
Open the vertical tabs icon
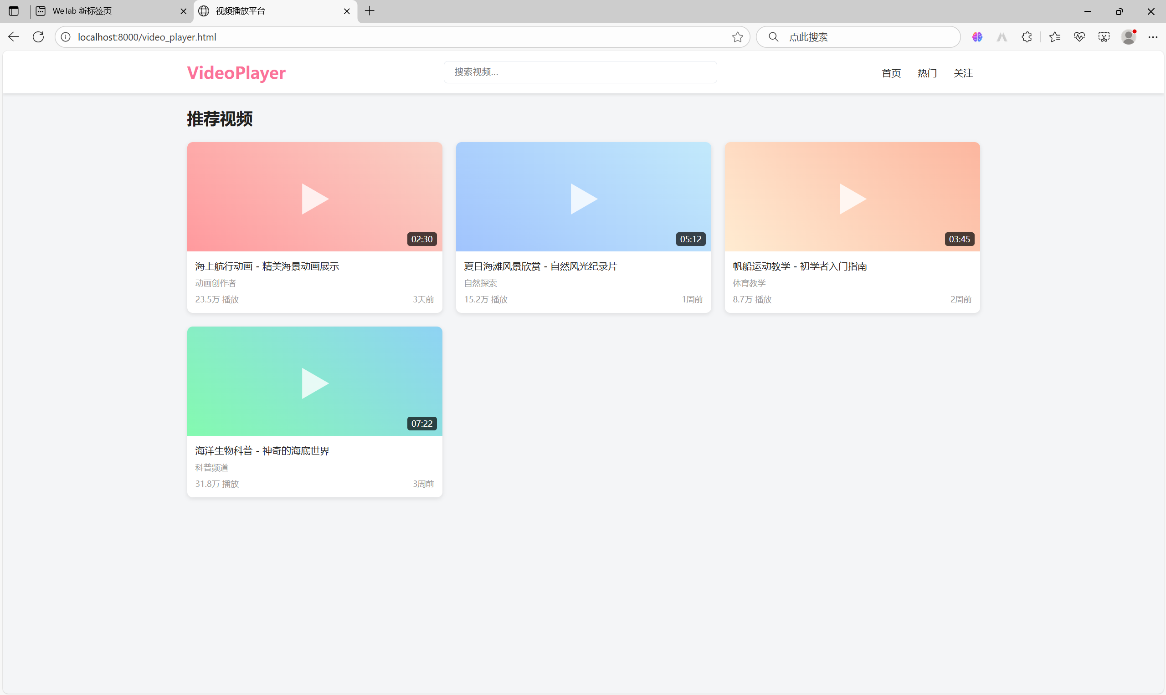pyautogui.click(x=13, y=11)
